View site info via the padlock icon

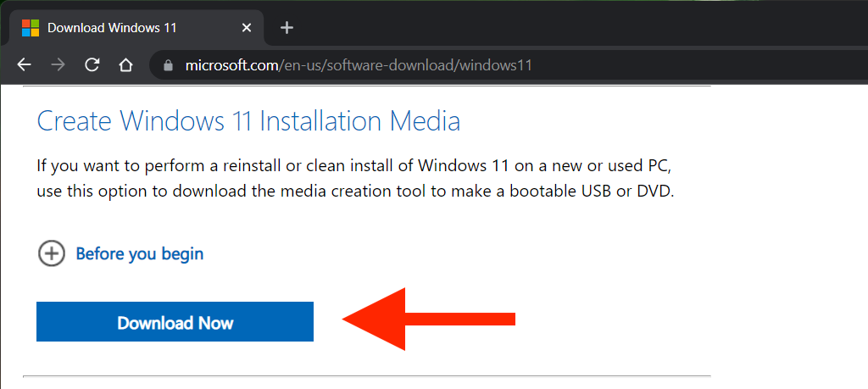click(167, 65)
